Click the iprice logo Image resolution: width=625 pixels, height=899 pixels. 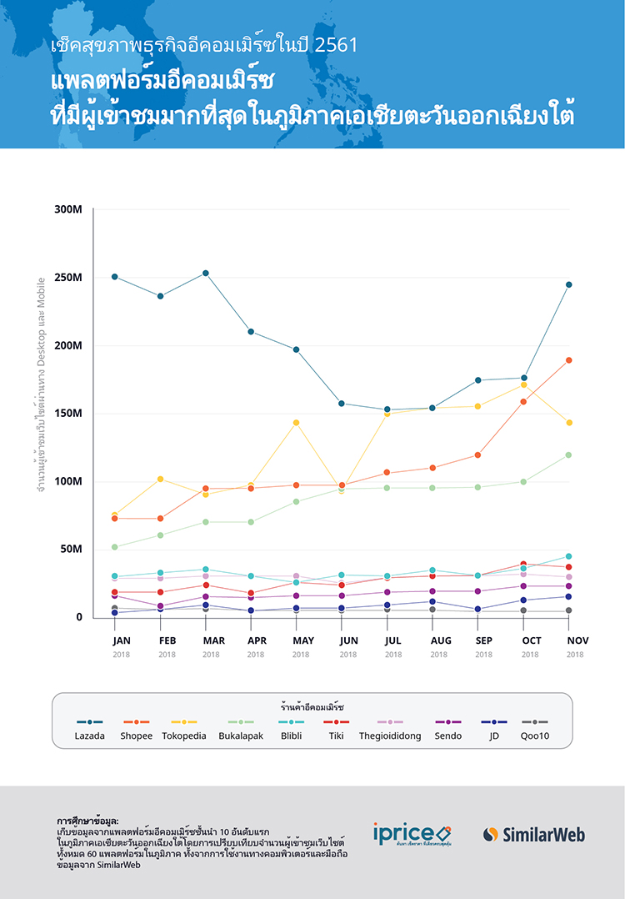[412, 835]
